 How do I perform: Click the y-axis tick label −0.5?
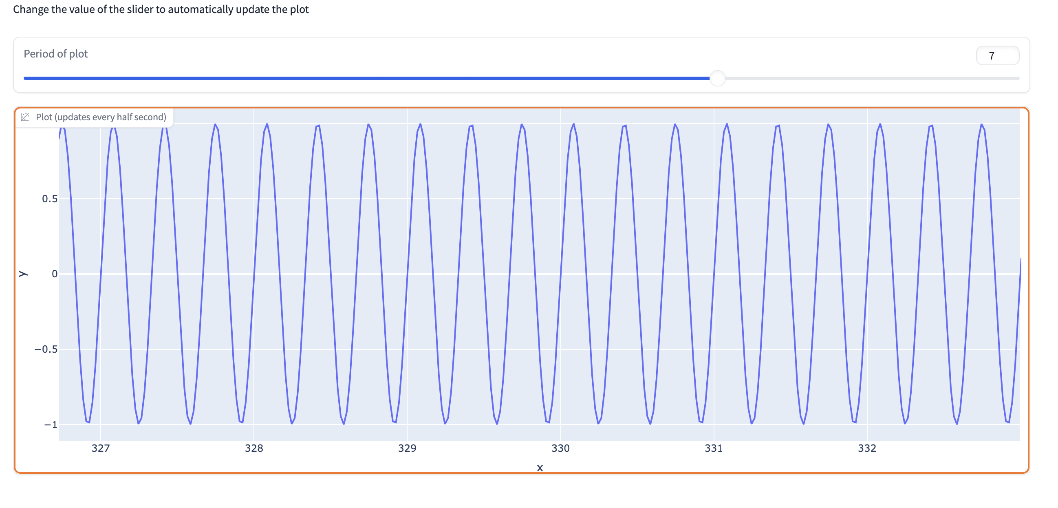click(46, 349)
